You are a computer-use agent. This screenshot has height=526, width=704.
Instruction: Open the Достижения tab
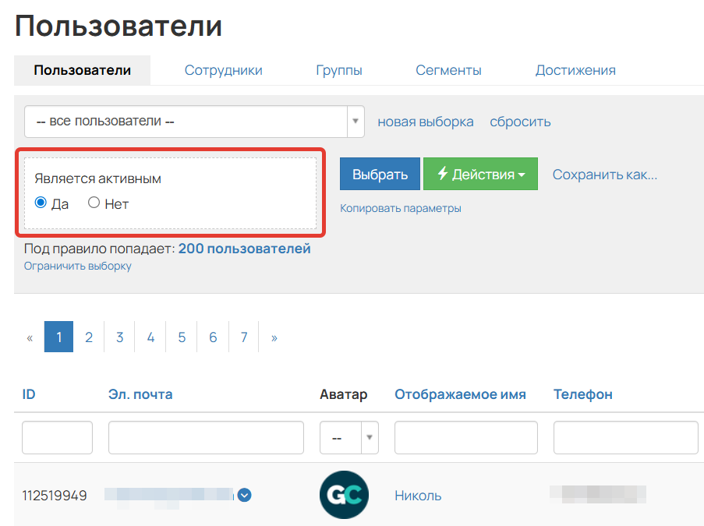(x=576, y=69)
